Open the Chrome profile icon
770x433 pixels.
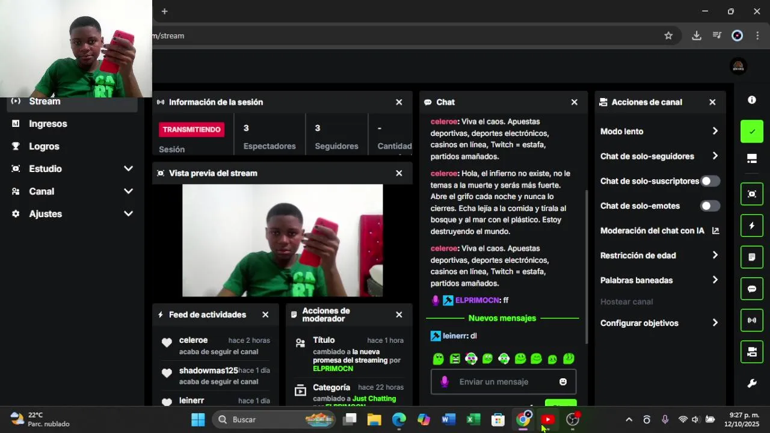click(x=738, y=35)
